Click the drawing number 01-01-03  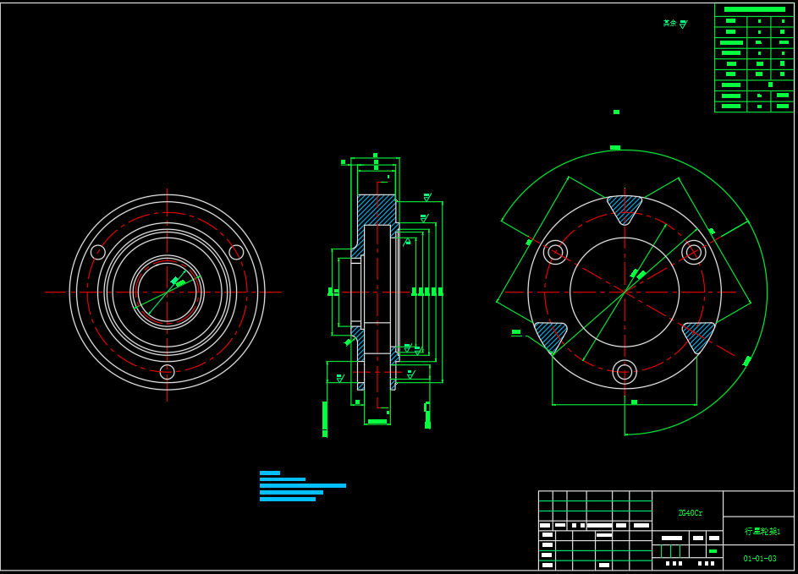pos(759,559)
